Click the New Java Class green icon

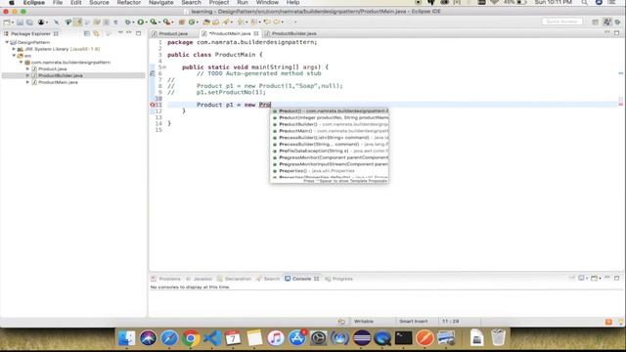click(192, 22)
